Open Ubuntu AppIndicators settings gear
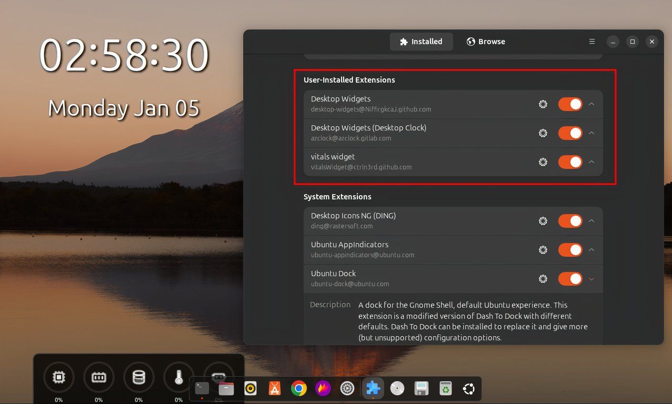Image resolution: width=672 pixels, height=404 pixels. pyautogui.click(x=543, y=250)
